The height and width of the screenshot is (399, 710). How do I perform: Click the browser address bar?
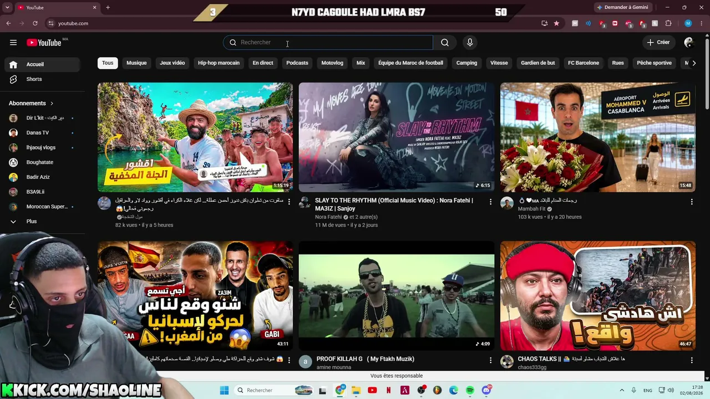coord(291,23)
